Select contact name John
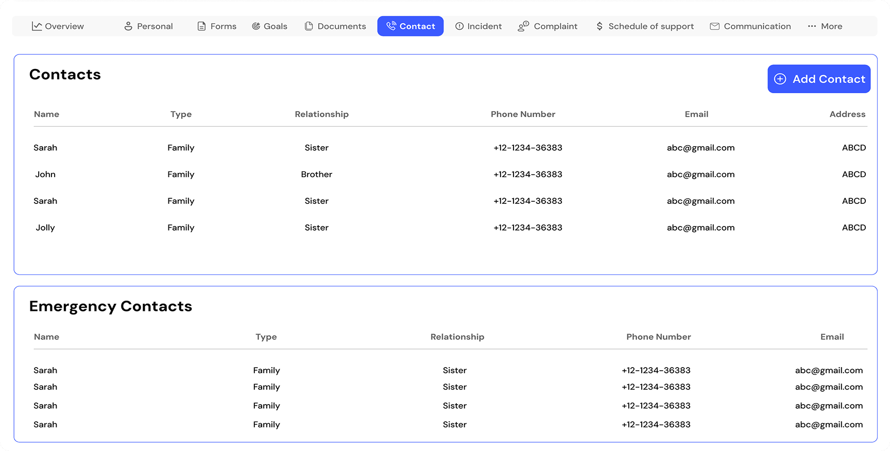Viewport: 890px width, 451px height. pyautogui.click(x=45, y=175)
